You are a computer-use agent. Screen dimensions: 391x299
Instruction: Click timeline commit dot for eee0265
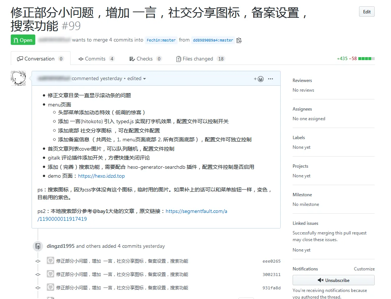(38, 261)
